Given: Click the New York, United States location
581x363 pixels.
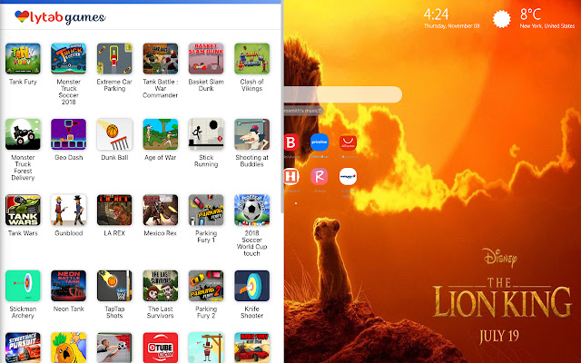Looking at the screenshot, I should 547,26.
